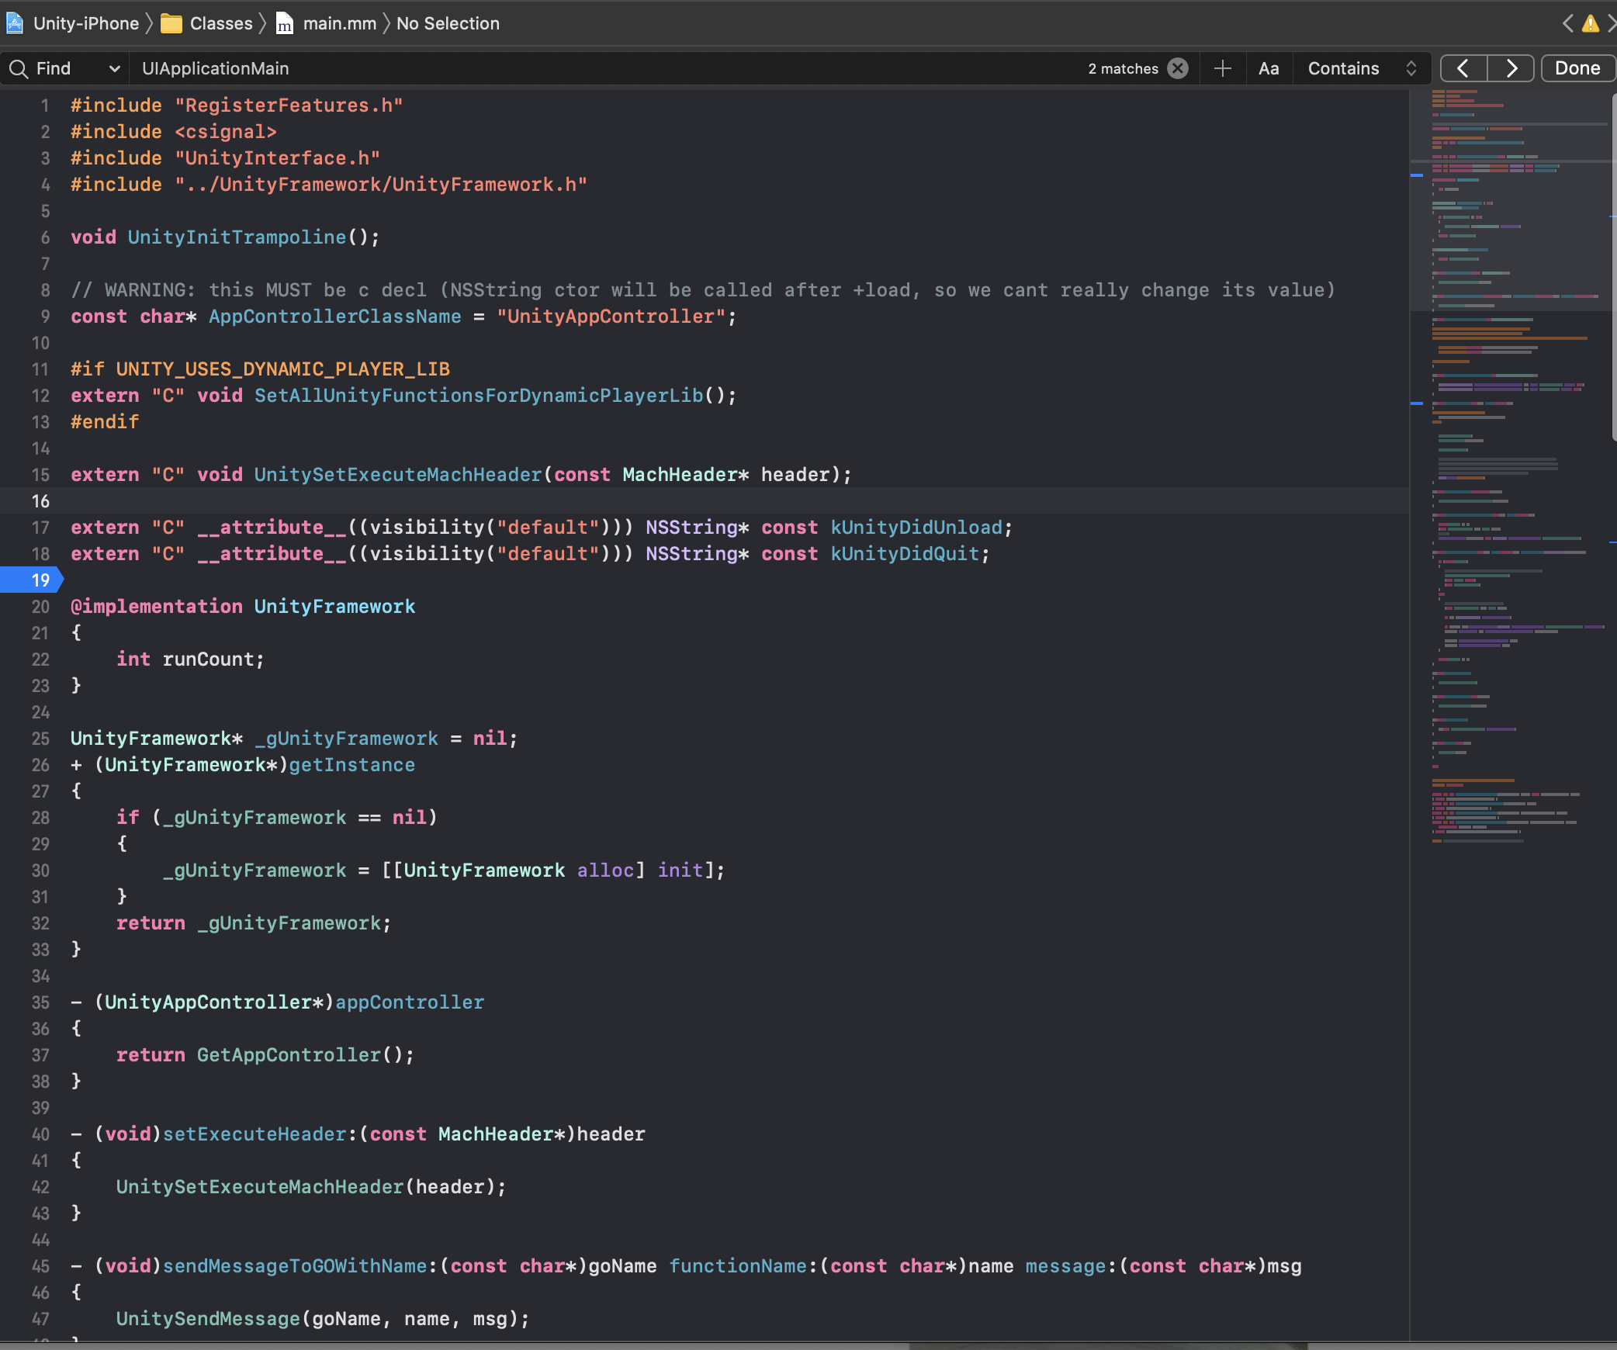Click "UnitySendMessage" on line 47
This screenshot has width=1617, height=1350.
[208, 1319]
